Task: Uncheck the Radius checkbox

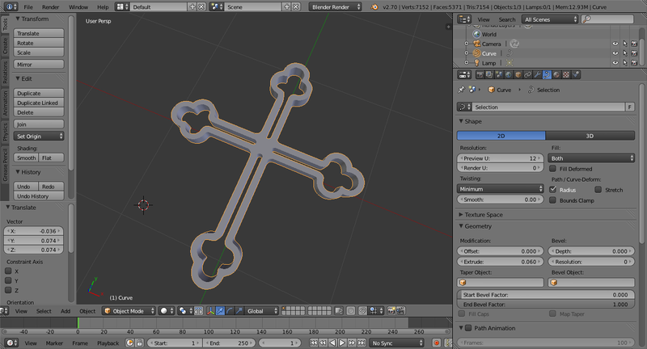Action: (553, 190)
